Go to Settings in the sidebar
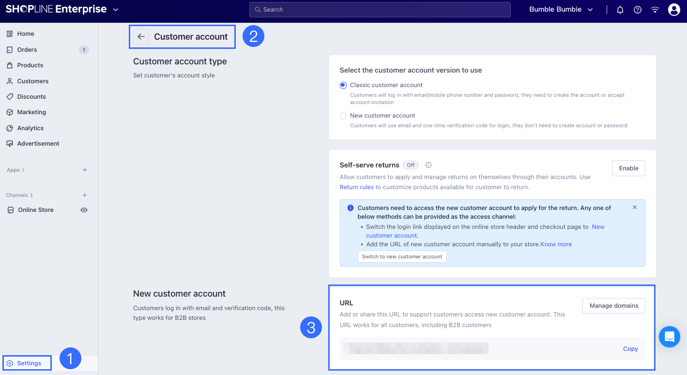The height and width of the screenshot is (375, 687). [29, 363]
